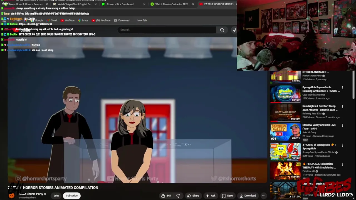
Task: Open Fireplace 11:54:56 thumbnail
Action: 285,170
